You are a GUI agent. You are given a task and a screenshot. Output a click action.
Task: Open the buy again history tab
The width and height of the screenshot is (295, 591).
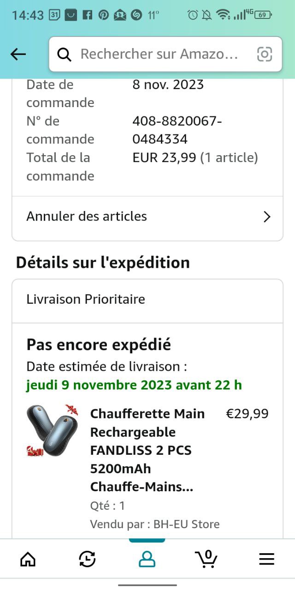click(x=87, y=559)
